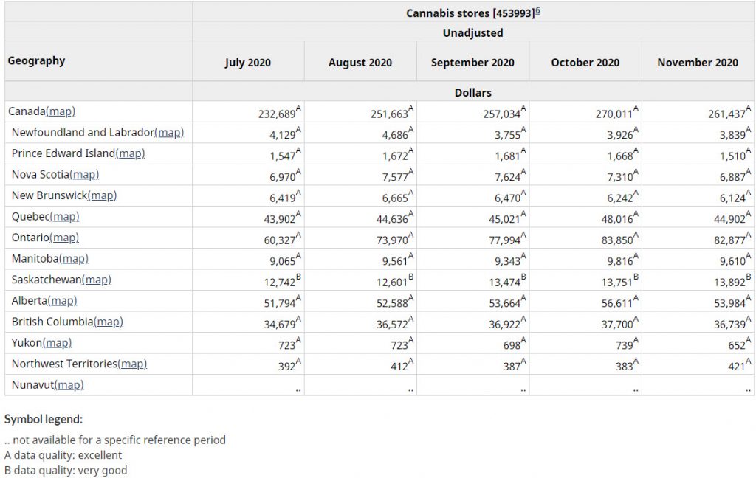The width and height of the screenshot is (756, 478).
Task: Click Ontario's August 2020 value 73,970
Action: (x=389, y=240)
